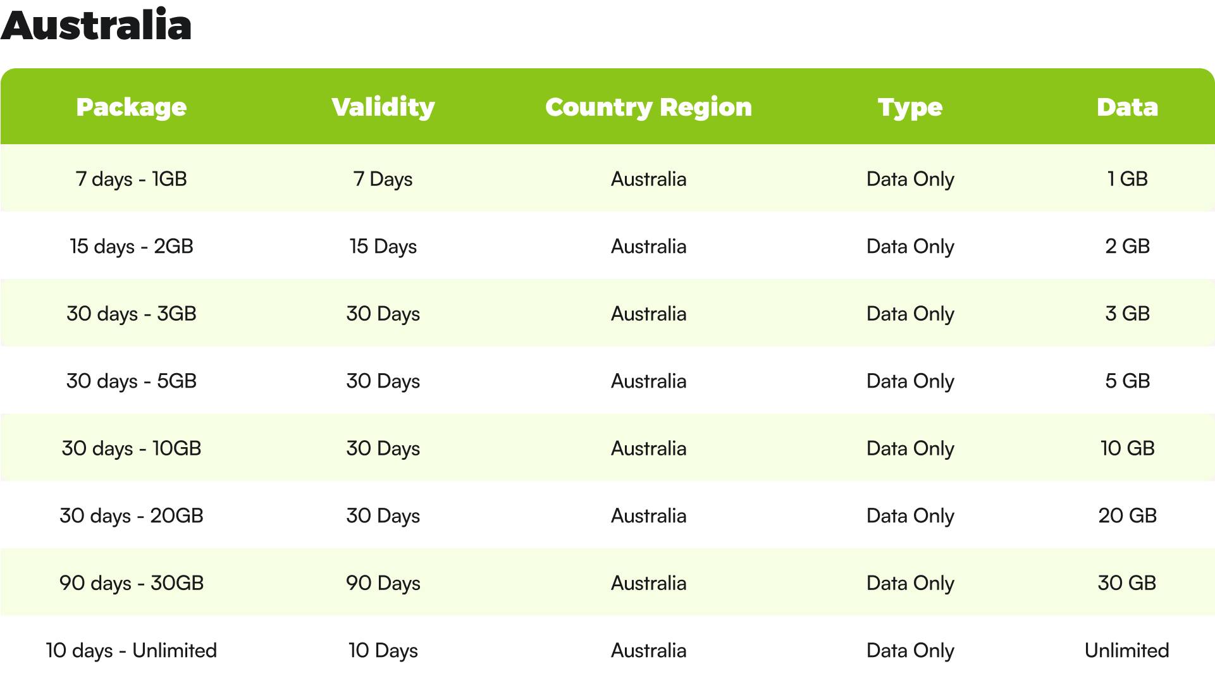The width and height of the screenshot is (1215, 683).
Task: Select the 10 days - Unlimited package
Action: [x=131, y=650]
